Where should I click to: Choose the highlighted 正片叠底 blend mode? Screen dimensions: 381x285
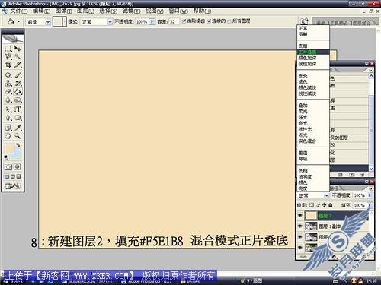(313, 52)
